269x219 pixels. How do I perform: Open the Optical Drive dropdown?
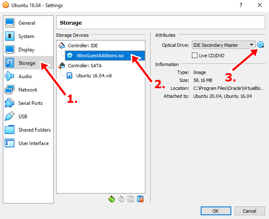click(x=223, y=45)
